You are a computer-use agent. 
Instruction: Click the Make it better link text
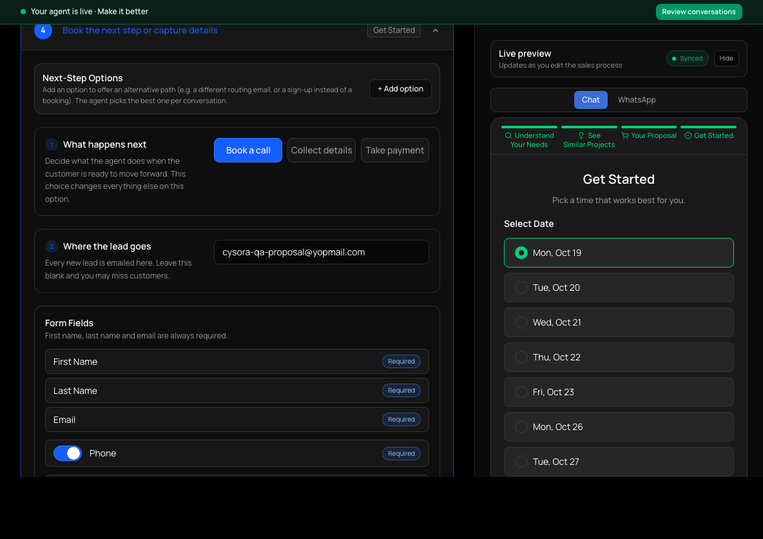tap(122, 11)
